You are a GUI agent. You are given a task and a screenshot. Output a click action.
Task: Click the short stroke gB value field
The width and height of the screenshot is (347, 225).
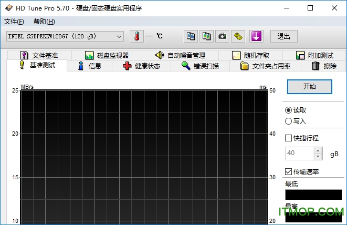coord(299,153)
